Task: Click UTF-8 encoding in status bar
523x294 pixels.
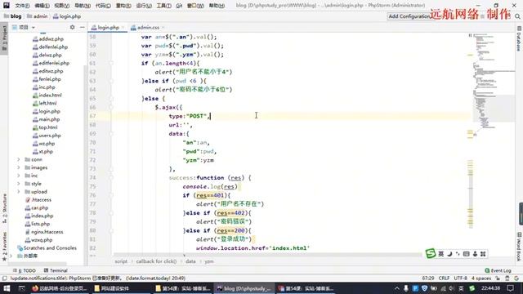Action: (460, 278)
